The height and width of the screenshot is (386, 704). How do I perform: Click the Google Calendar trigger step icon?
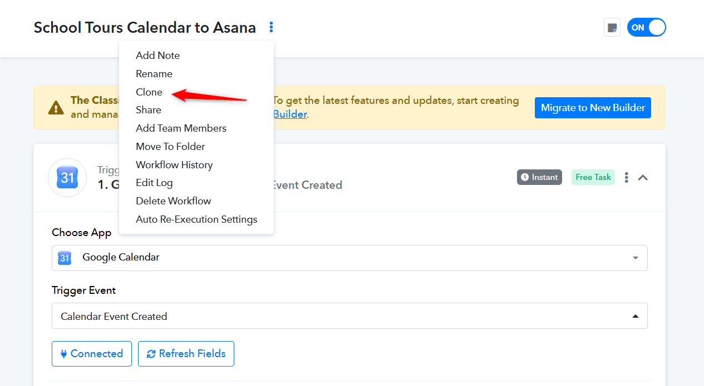(67, 178)
